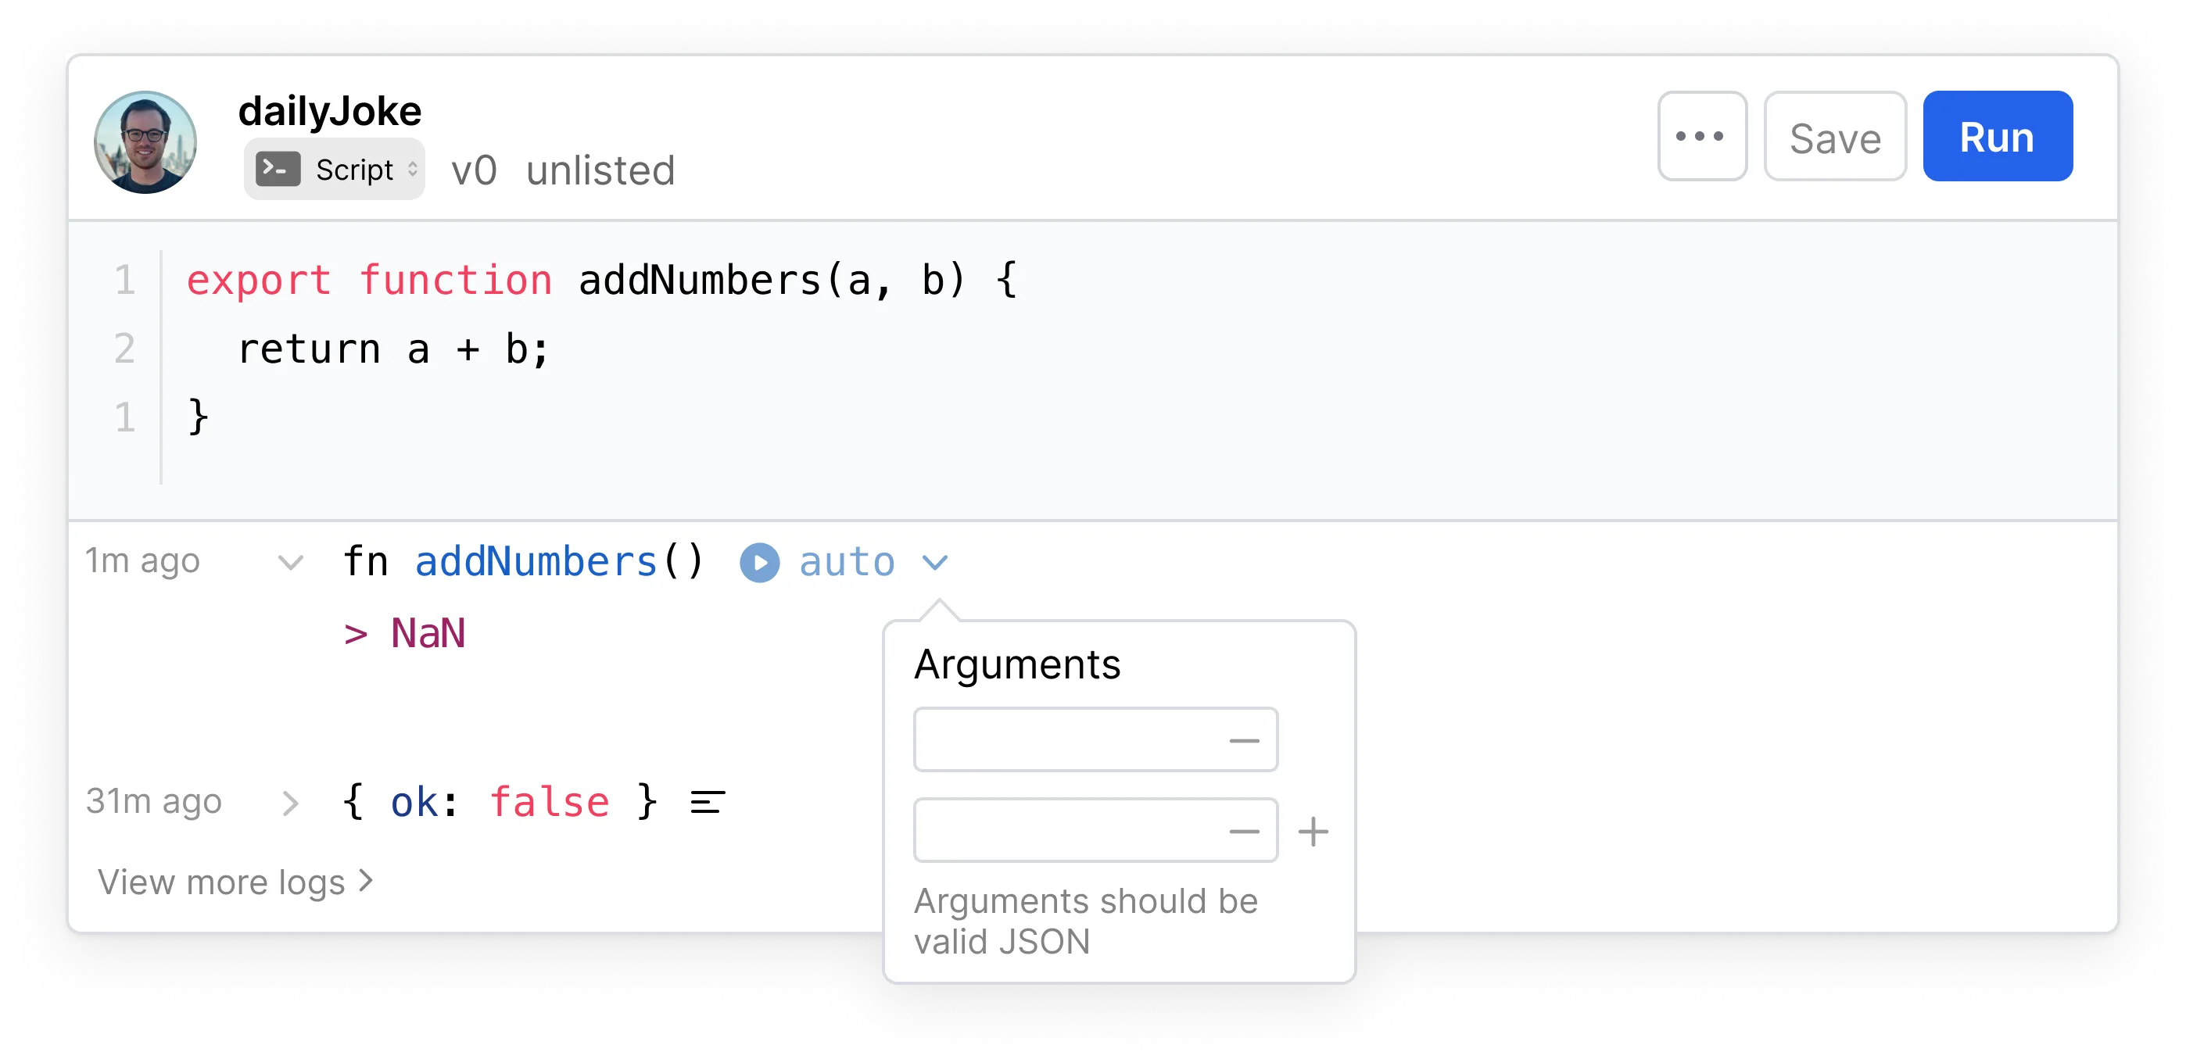The width and height of the screenshot is (2186, 1063).
Task: Click the raw log icon beside { ok: false }
Action: 706,801
